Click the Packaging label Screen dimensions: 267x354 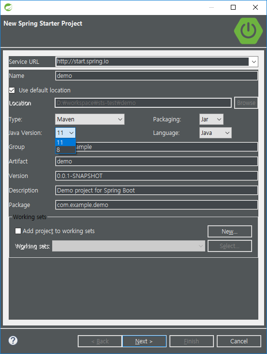click(x=167, y=119)
